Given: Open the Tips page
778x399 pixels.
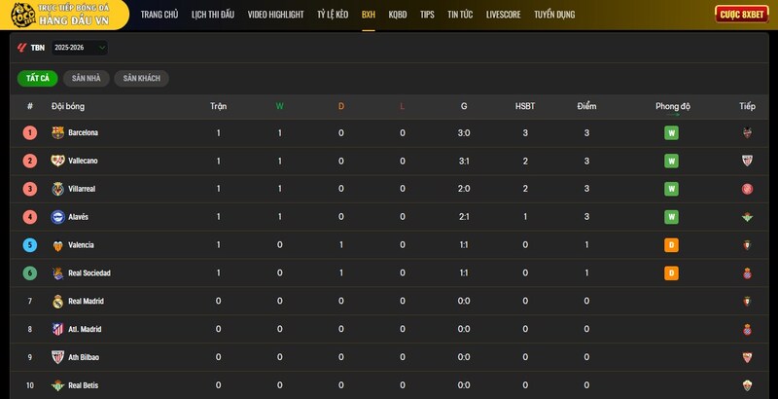Looking at the screenshot, I should [427, 15].
